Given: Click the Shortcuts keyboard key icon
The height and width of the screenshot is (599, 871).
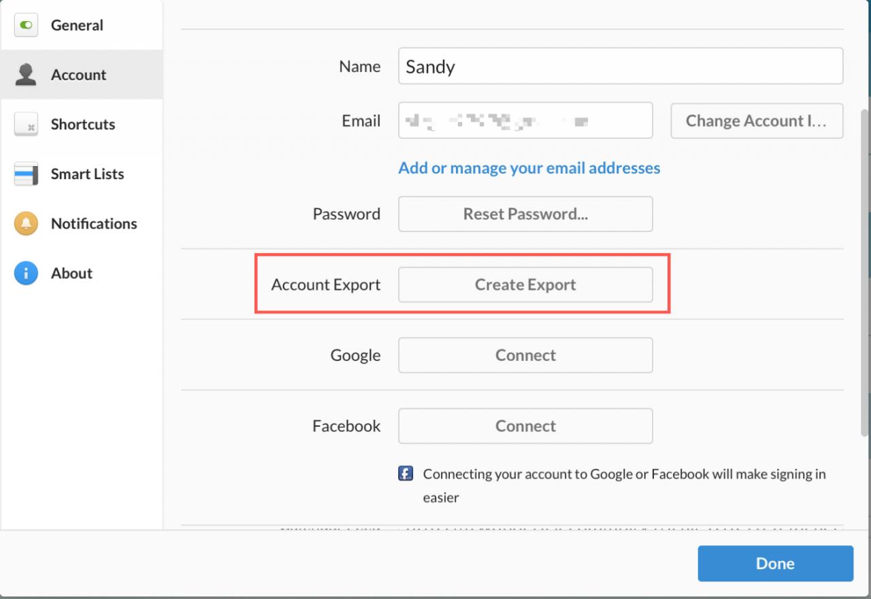Looking at the screenshot, I should tap(26, 125).
